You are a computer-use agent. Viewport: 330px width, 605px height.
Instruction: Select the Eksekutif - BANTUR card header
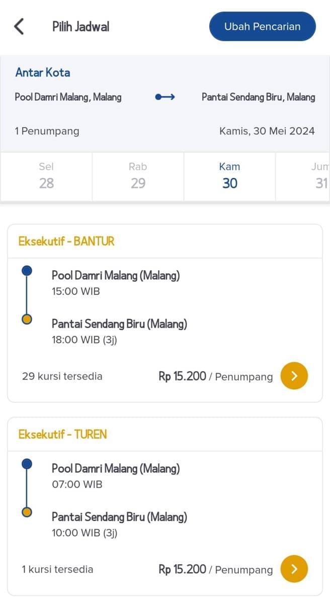click(x=66, y=241)
